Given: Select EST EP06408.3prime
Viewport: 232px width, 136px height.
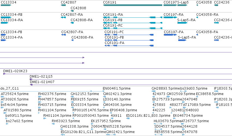Looking at the screenshot, I should pyautogui.click(x=123, y=110).
